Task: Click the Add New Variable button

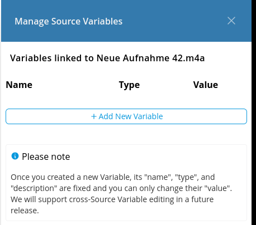Action: click(x=126, y=116)
